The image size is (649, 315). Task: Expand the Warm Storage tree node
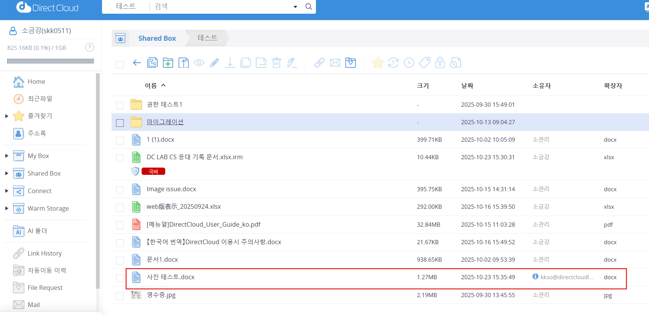[6, 208]
